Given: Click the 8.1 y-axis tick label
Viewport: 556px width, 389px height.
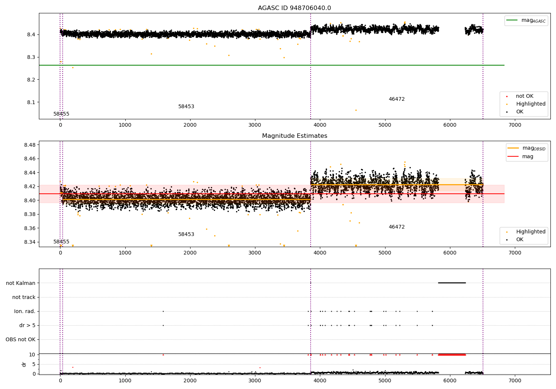Looking at the screenshot, I should click(31, 102).
